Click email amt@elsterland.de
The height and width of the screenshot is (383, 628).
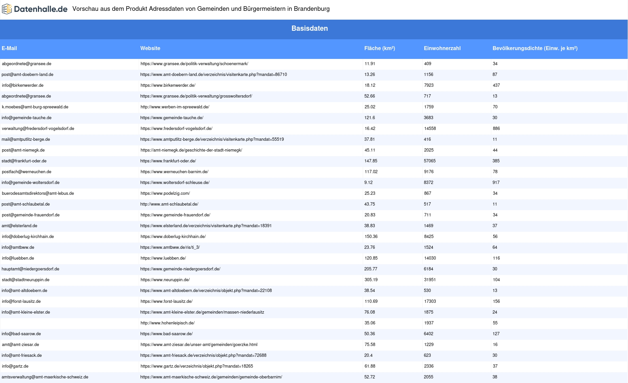tap(19, 226)
